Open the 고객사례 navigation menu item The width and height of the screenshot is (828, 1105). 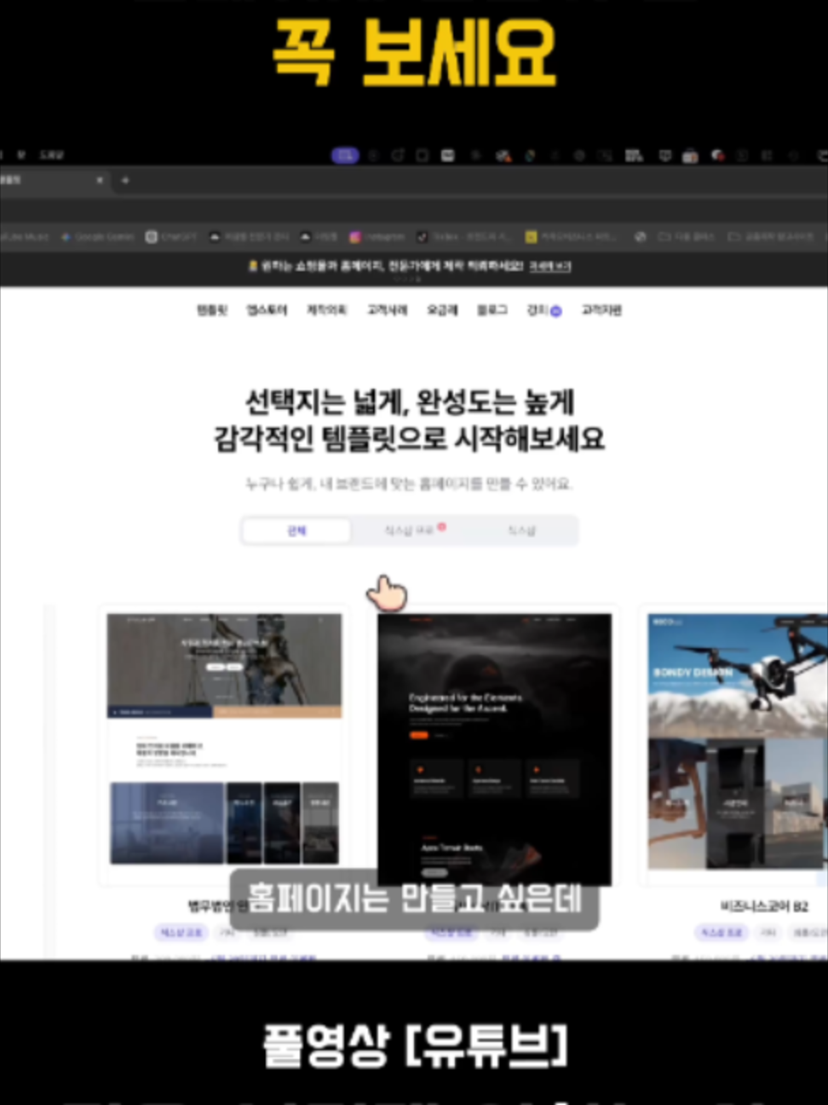pyautogui.click(x=387, y=310)
